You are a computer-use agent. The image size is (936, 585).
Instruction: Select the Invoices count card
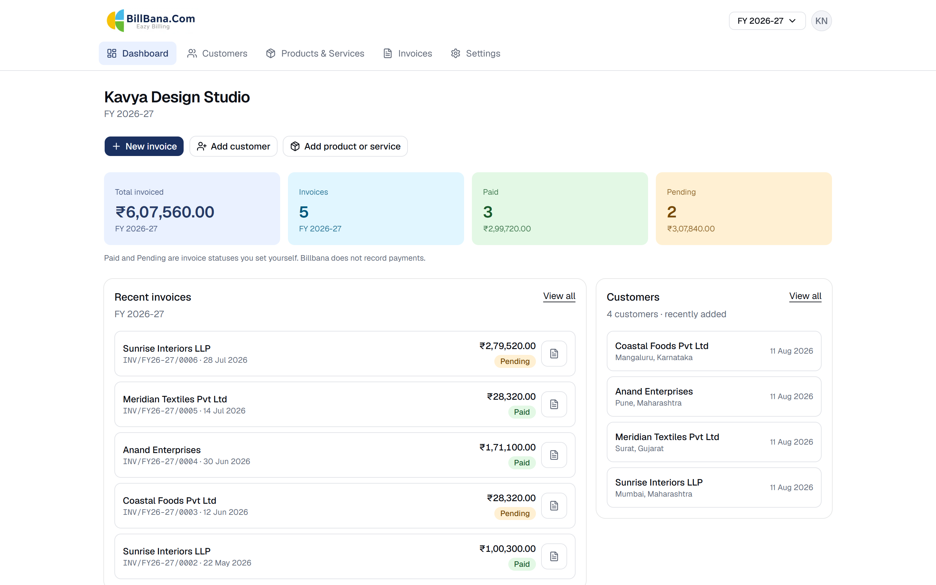pyautogui.click(x=376, y=209)
